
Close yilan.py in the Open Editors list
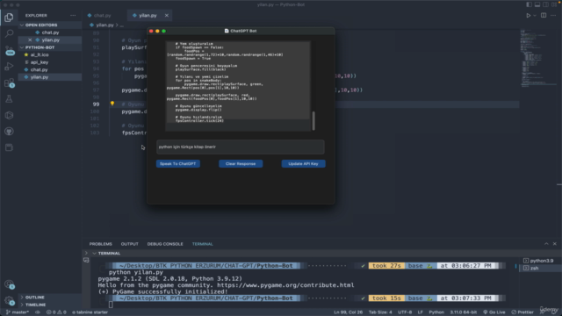[30, 40]
